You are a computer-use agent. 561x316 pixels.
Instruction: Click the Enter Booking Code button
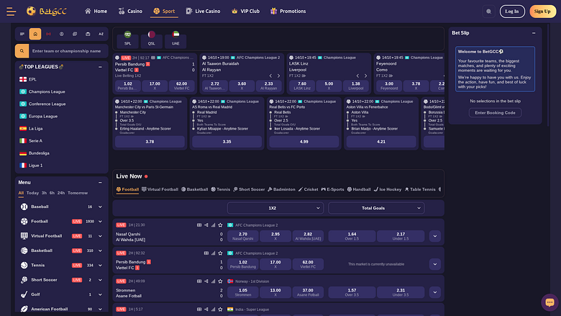coord(495,113)
